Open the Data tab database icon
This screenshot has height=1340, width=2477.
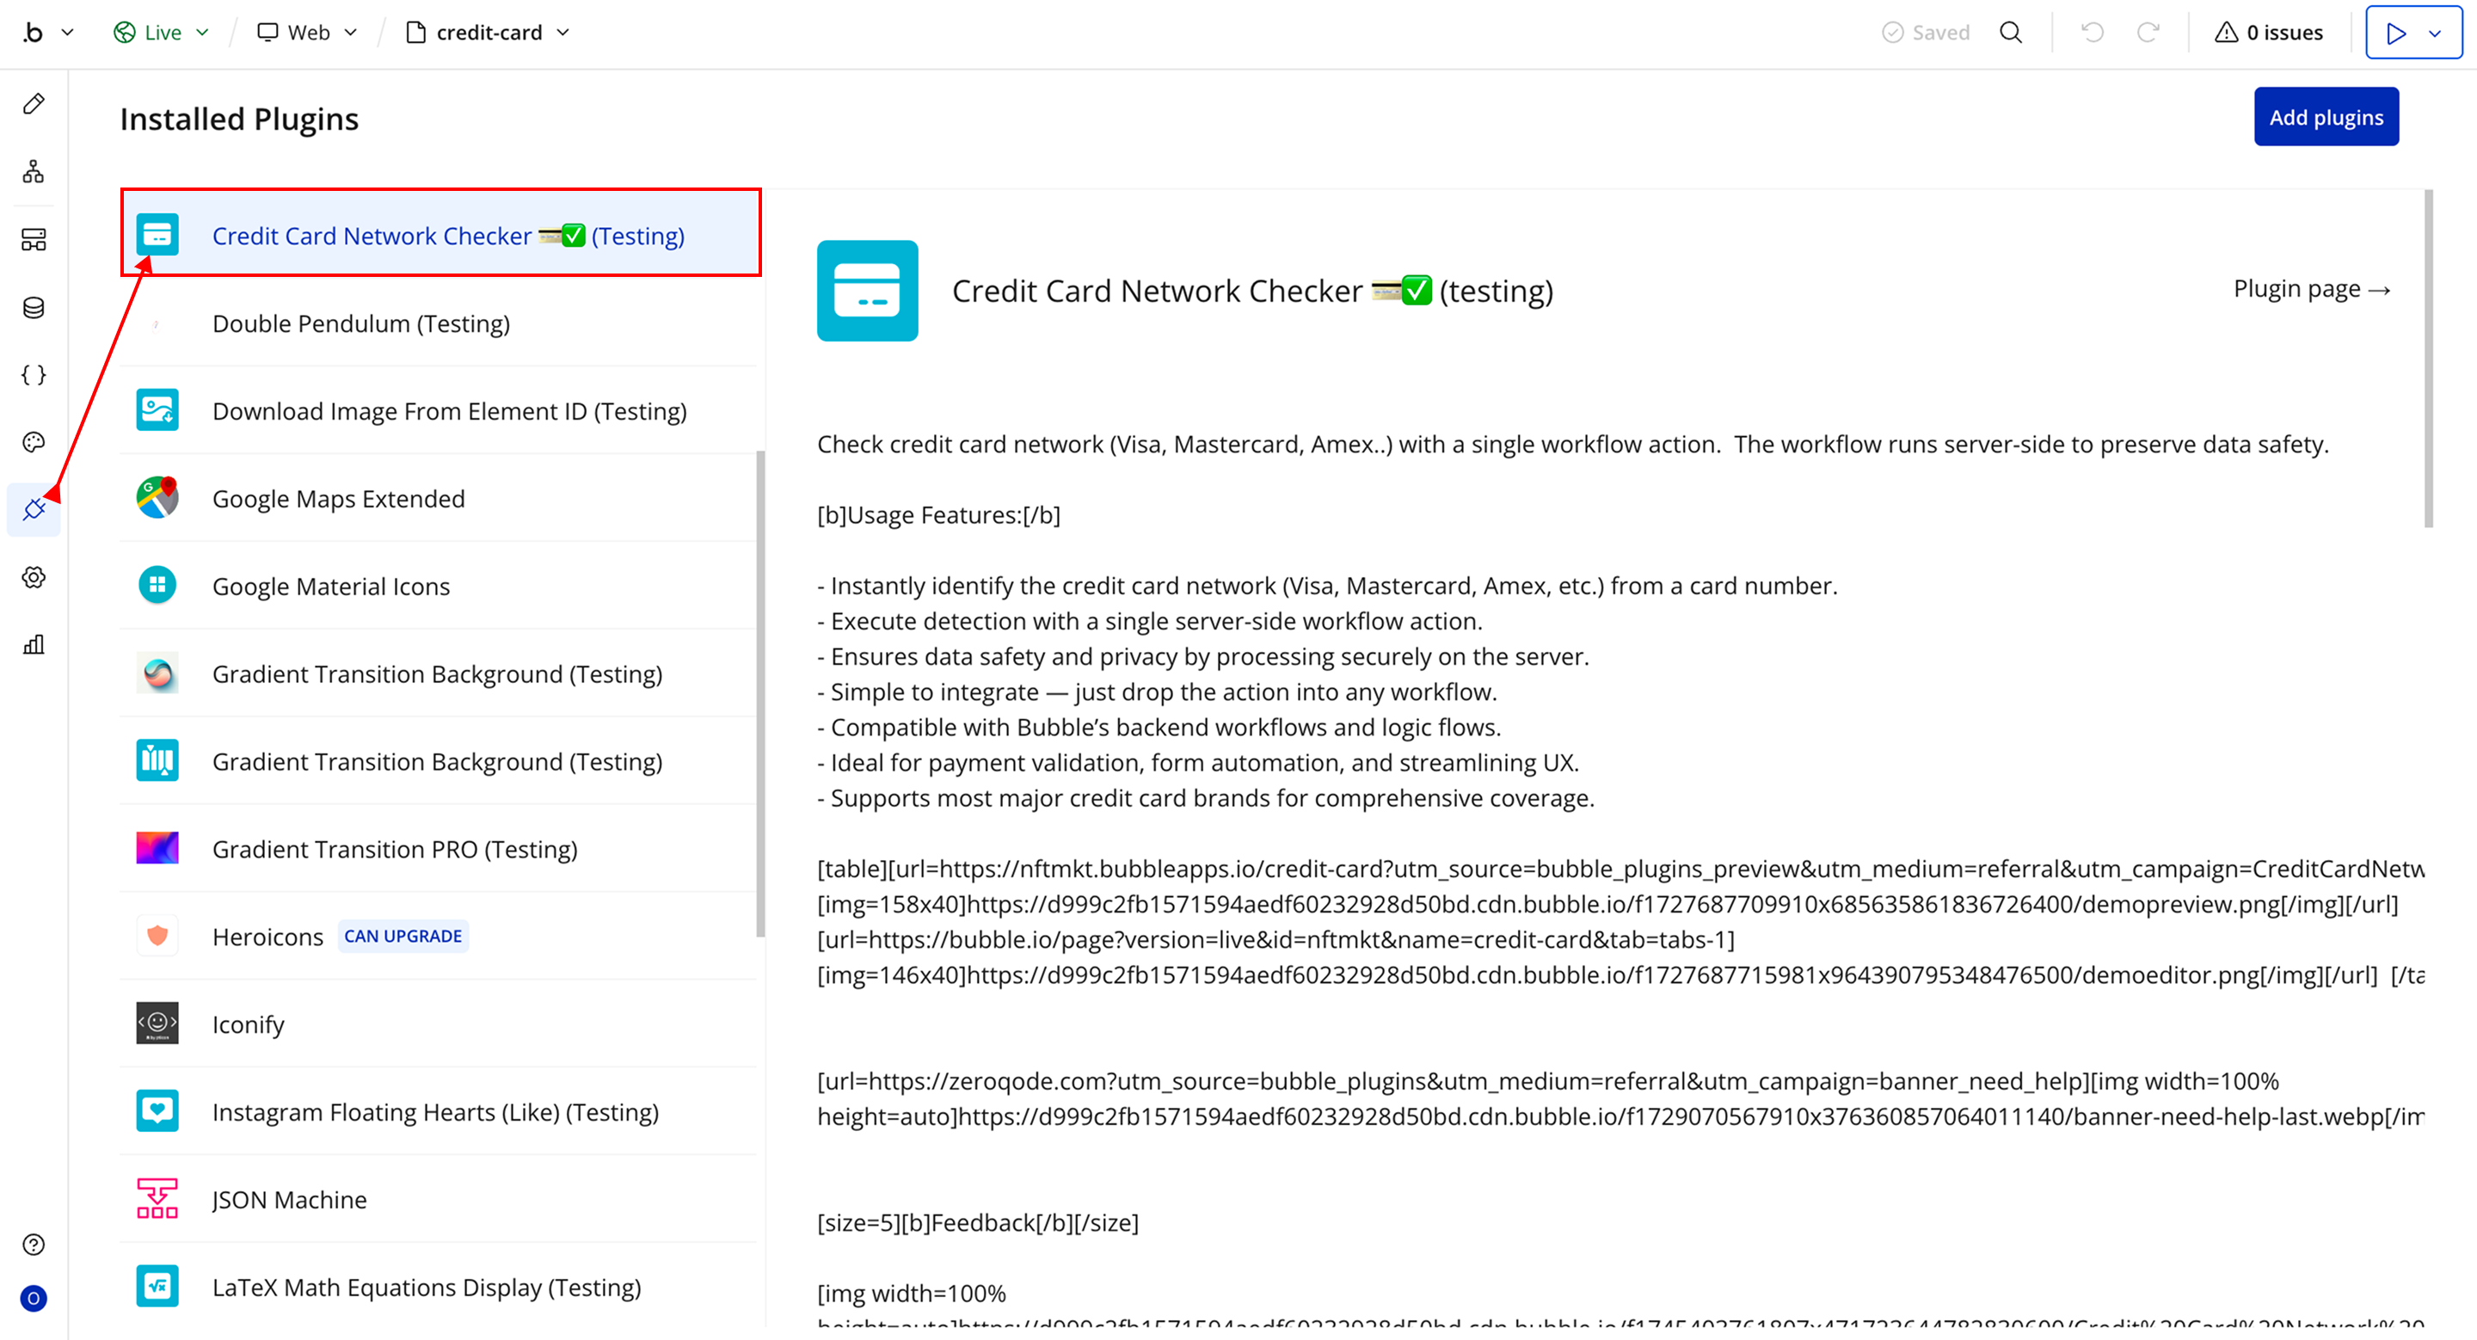pos(34,308)
